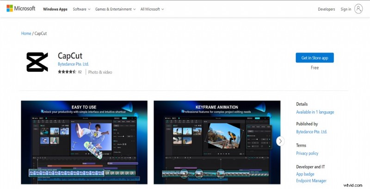Screen dimensions: 370x189
Task: Click the Photo & video category text
Action: (x=100, y=72)
